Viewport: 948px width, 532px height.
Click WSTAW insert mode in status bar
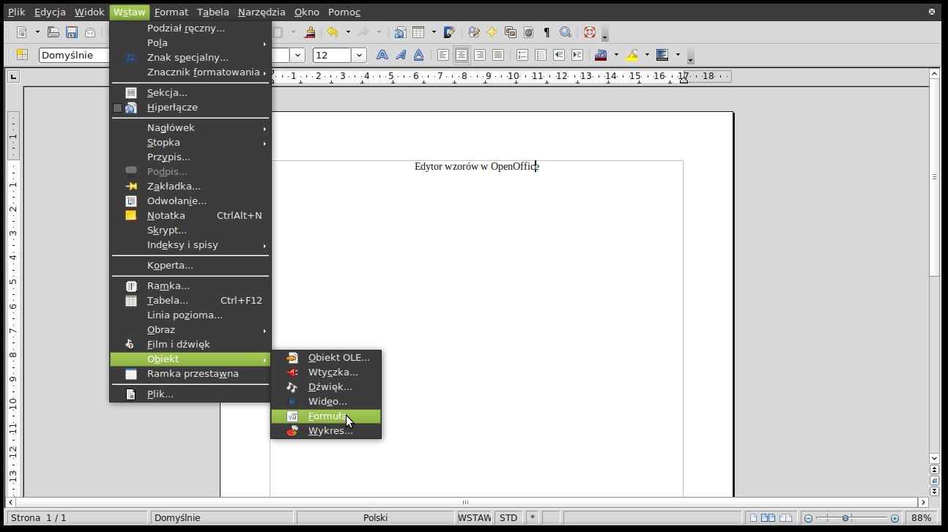tap(474, 518)
